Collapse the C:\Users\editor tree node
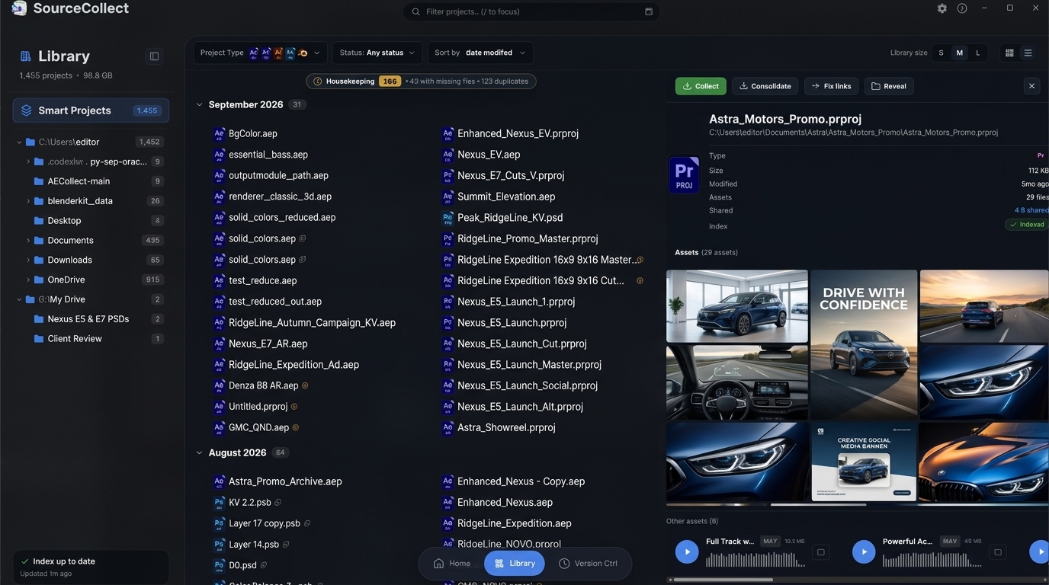The height and width of the screenshot is (585, 1049). (19, 142)
